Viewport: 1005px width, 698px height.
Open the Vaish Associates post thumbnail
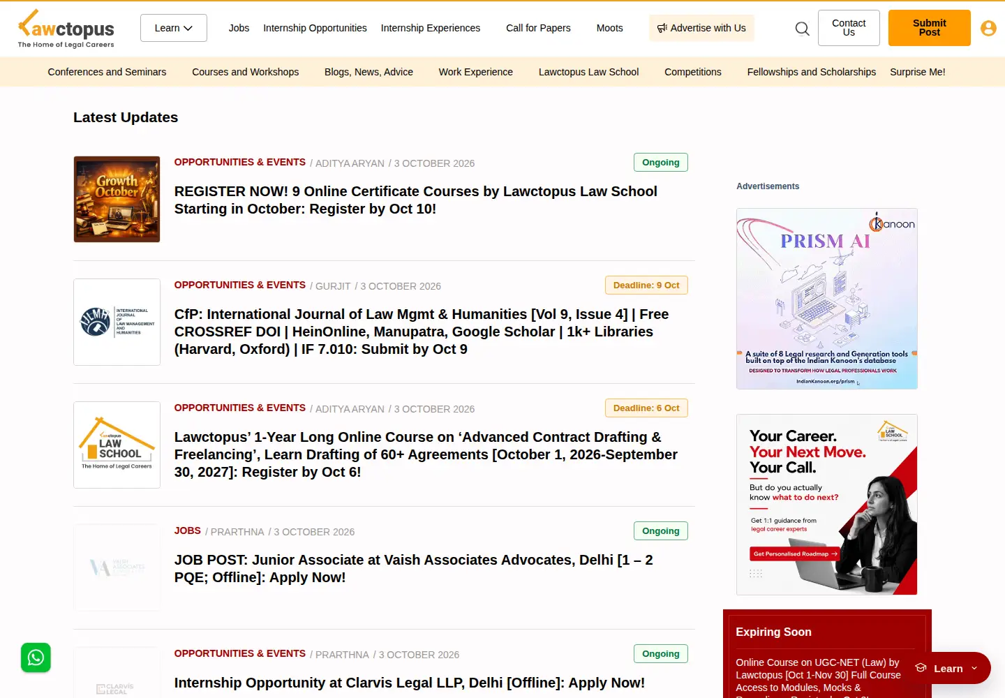[117, 567]
